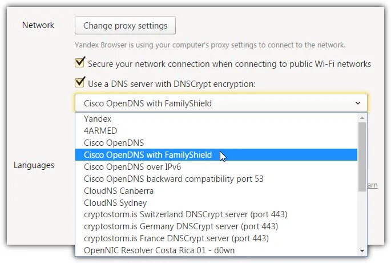Image resolution: width=391 pixels, height=263 pixels.
Task: Click the DNS server combo box field
Action: tap(221, 103)
